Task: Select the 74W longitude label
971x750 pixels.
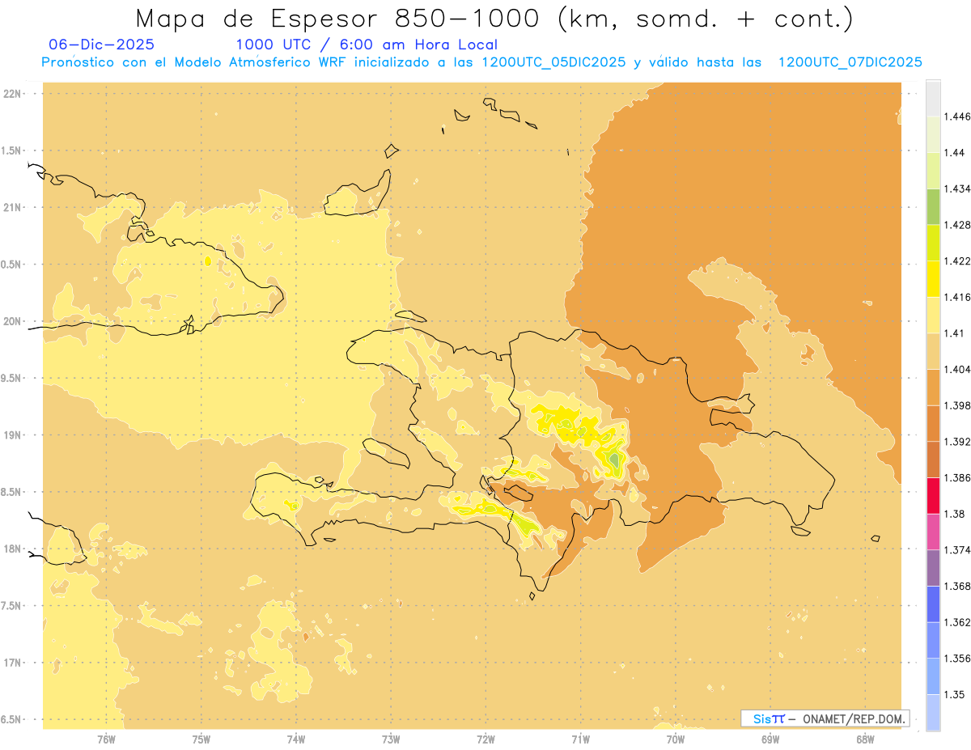Action: 296,739
